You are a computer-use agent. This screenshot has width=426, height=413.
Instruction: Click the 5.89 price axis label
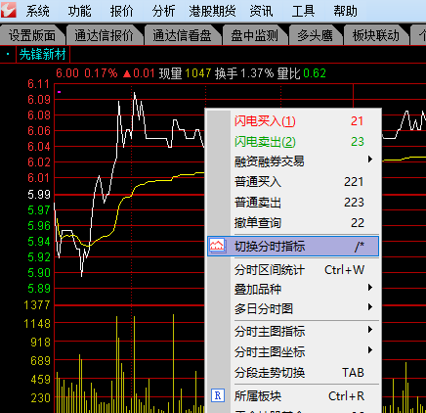(x=39, y=289)
